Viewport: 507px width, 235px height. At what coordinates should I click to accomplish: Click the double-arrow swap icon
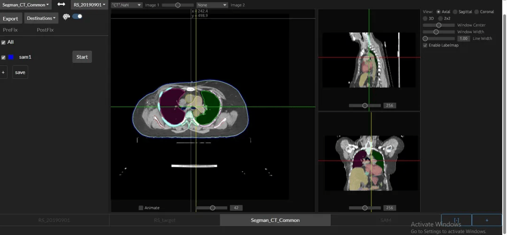point(61,5)
